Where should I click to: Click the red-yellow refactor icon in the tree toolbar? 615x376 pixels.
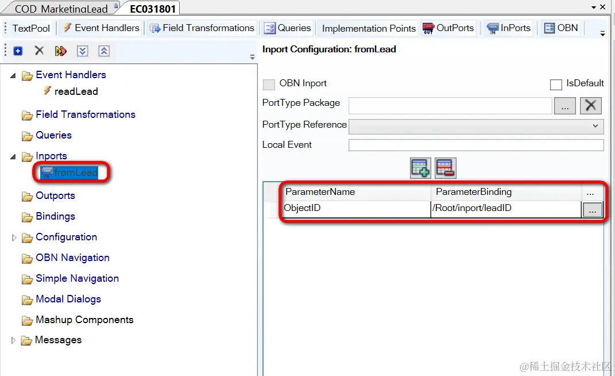click(60, 51)
